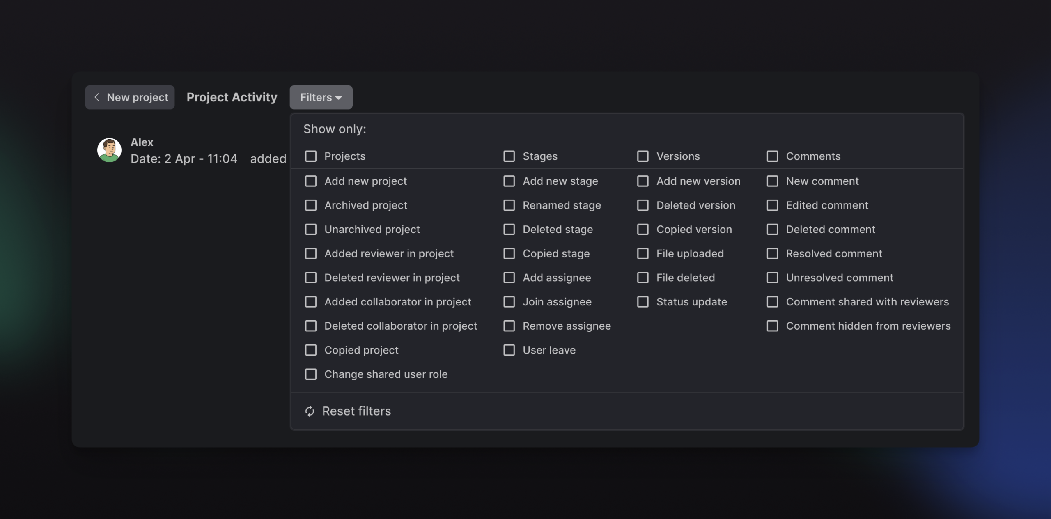
Task: Select Comment hidden from reviewers filter
Action: (773, 326)
